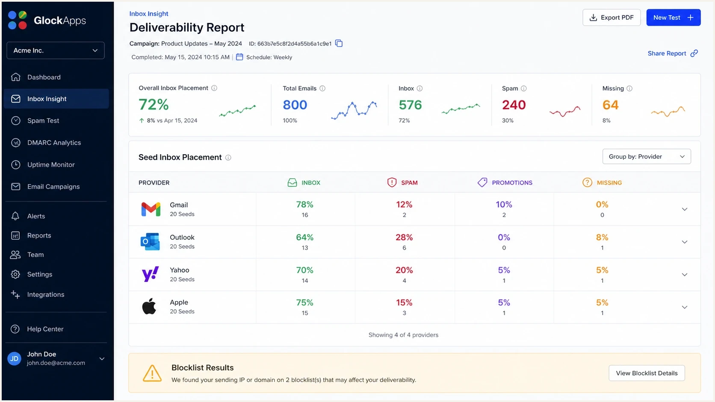Viewport: 715px width, 402px height.
Task: Click View Blocklist Details button
Action: pos(647,373)
